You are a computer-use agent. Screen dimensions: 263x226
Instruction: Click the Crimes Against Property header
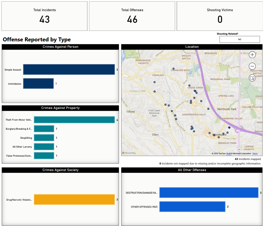point(60,108)
